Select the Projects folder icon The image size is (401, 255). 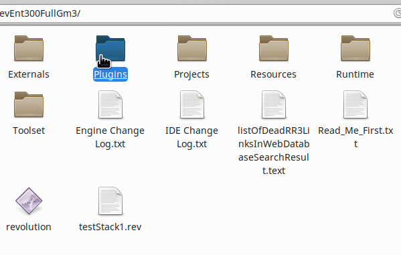click(192, 48)
